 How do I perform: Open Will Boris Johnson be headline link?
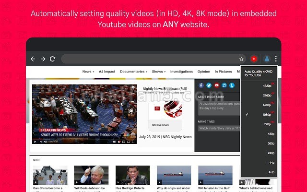90,188
